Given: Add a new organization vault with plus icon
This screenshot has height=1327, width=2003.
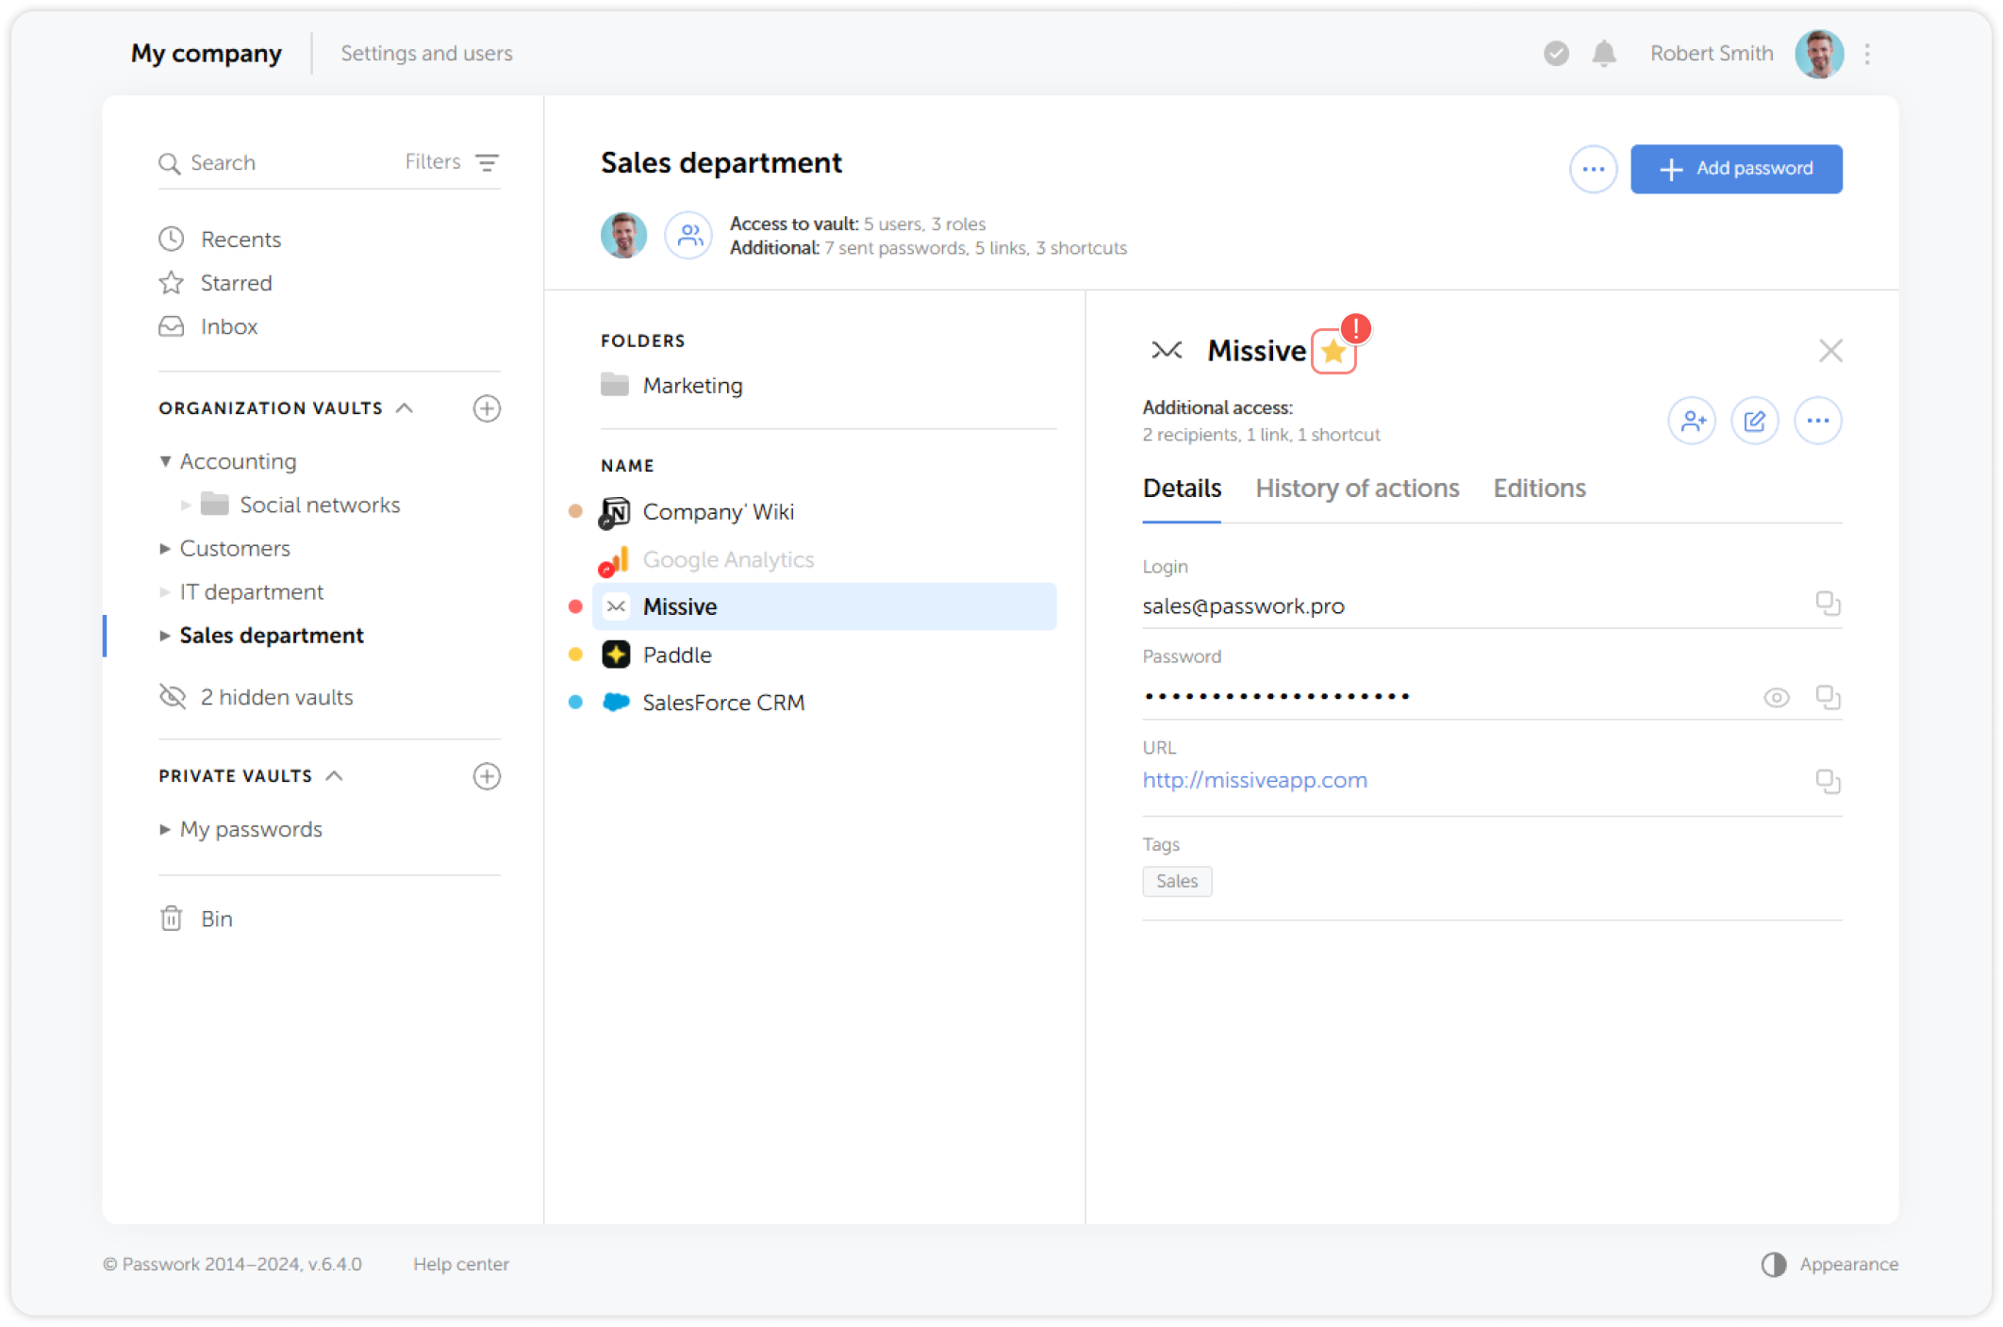Looking at the screenshot, I should point(487,408).
